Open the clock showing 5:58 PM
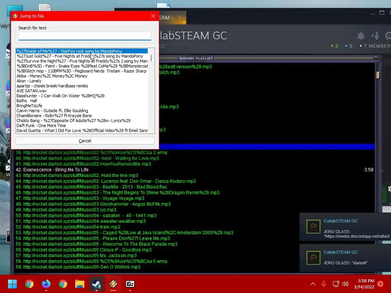This screenshot has width=391, height=293. pyautogui.click(x=364, y=284)
